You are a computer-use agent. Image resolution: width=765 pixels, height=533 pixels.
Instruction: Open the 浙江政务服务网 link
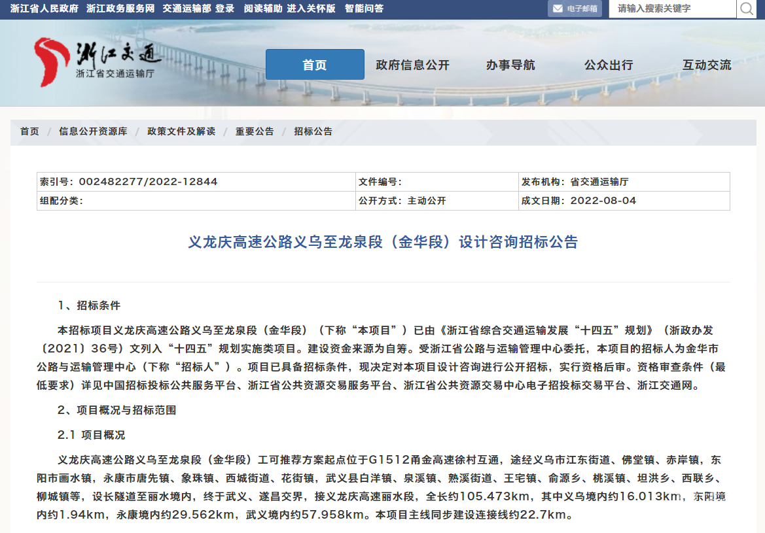[x=120, y=9]
